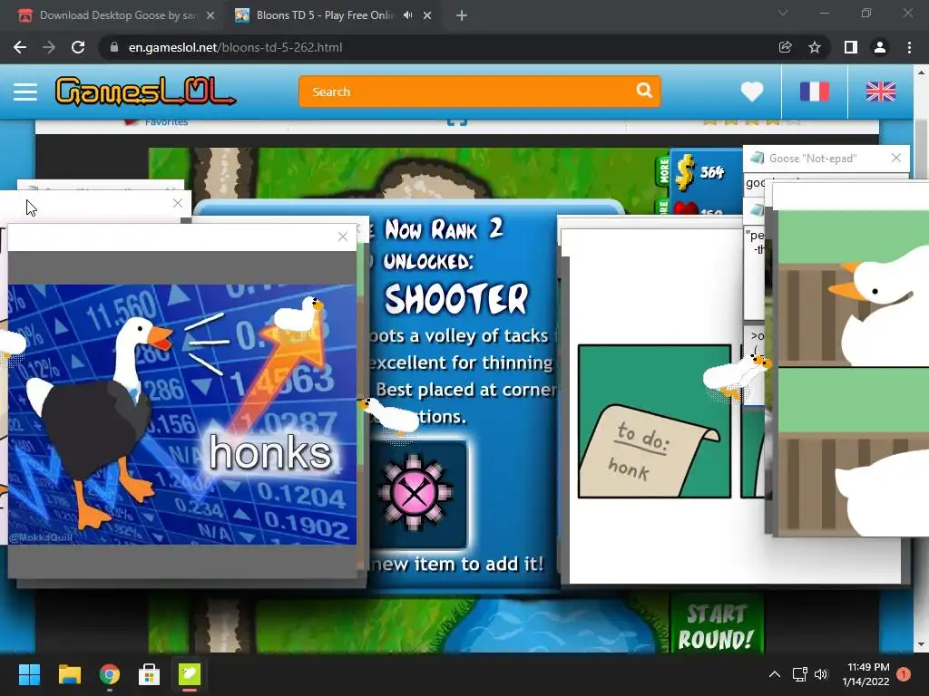Click the GamesLOL logo
929x696 pixels.
pos(145,92)
